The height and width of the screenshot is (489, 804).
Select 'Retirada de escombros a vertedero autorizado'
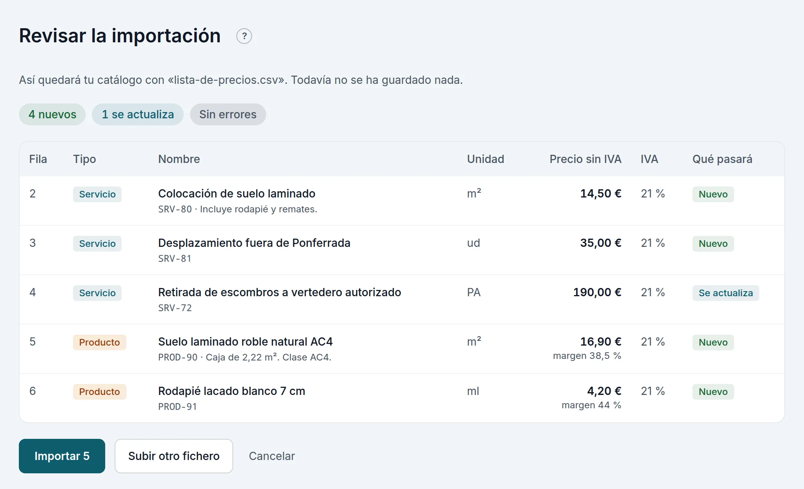[280, 292]
